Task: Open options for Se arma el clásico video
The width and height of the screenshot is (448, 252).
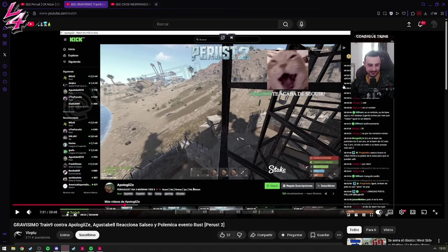Action: coord(439,241)
